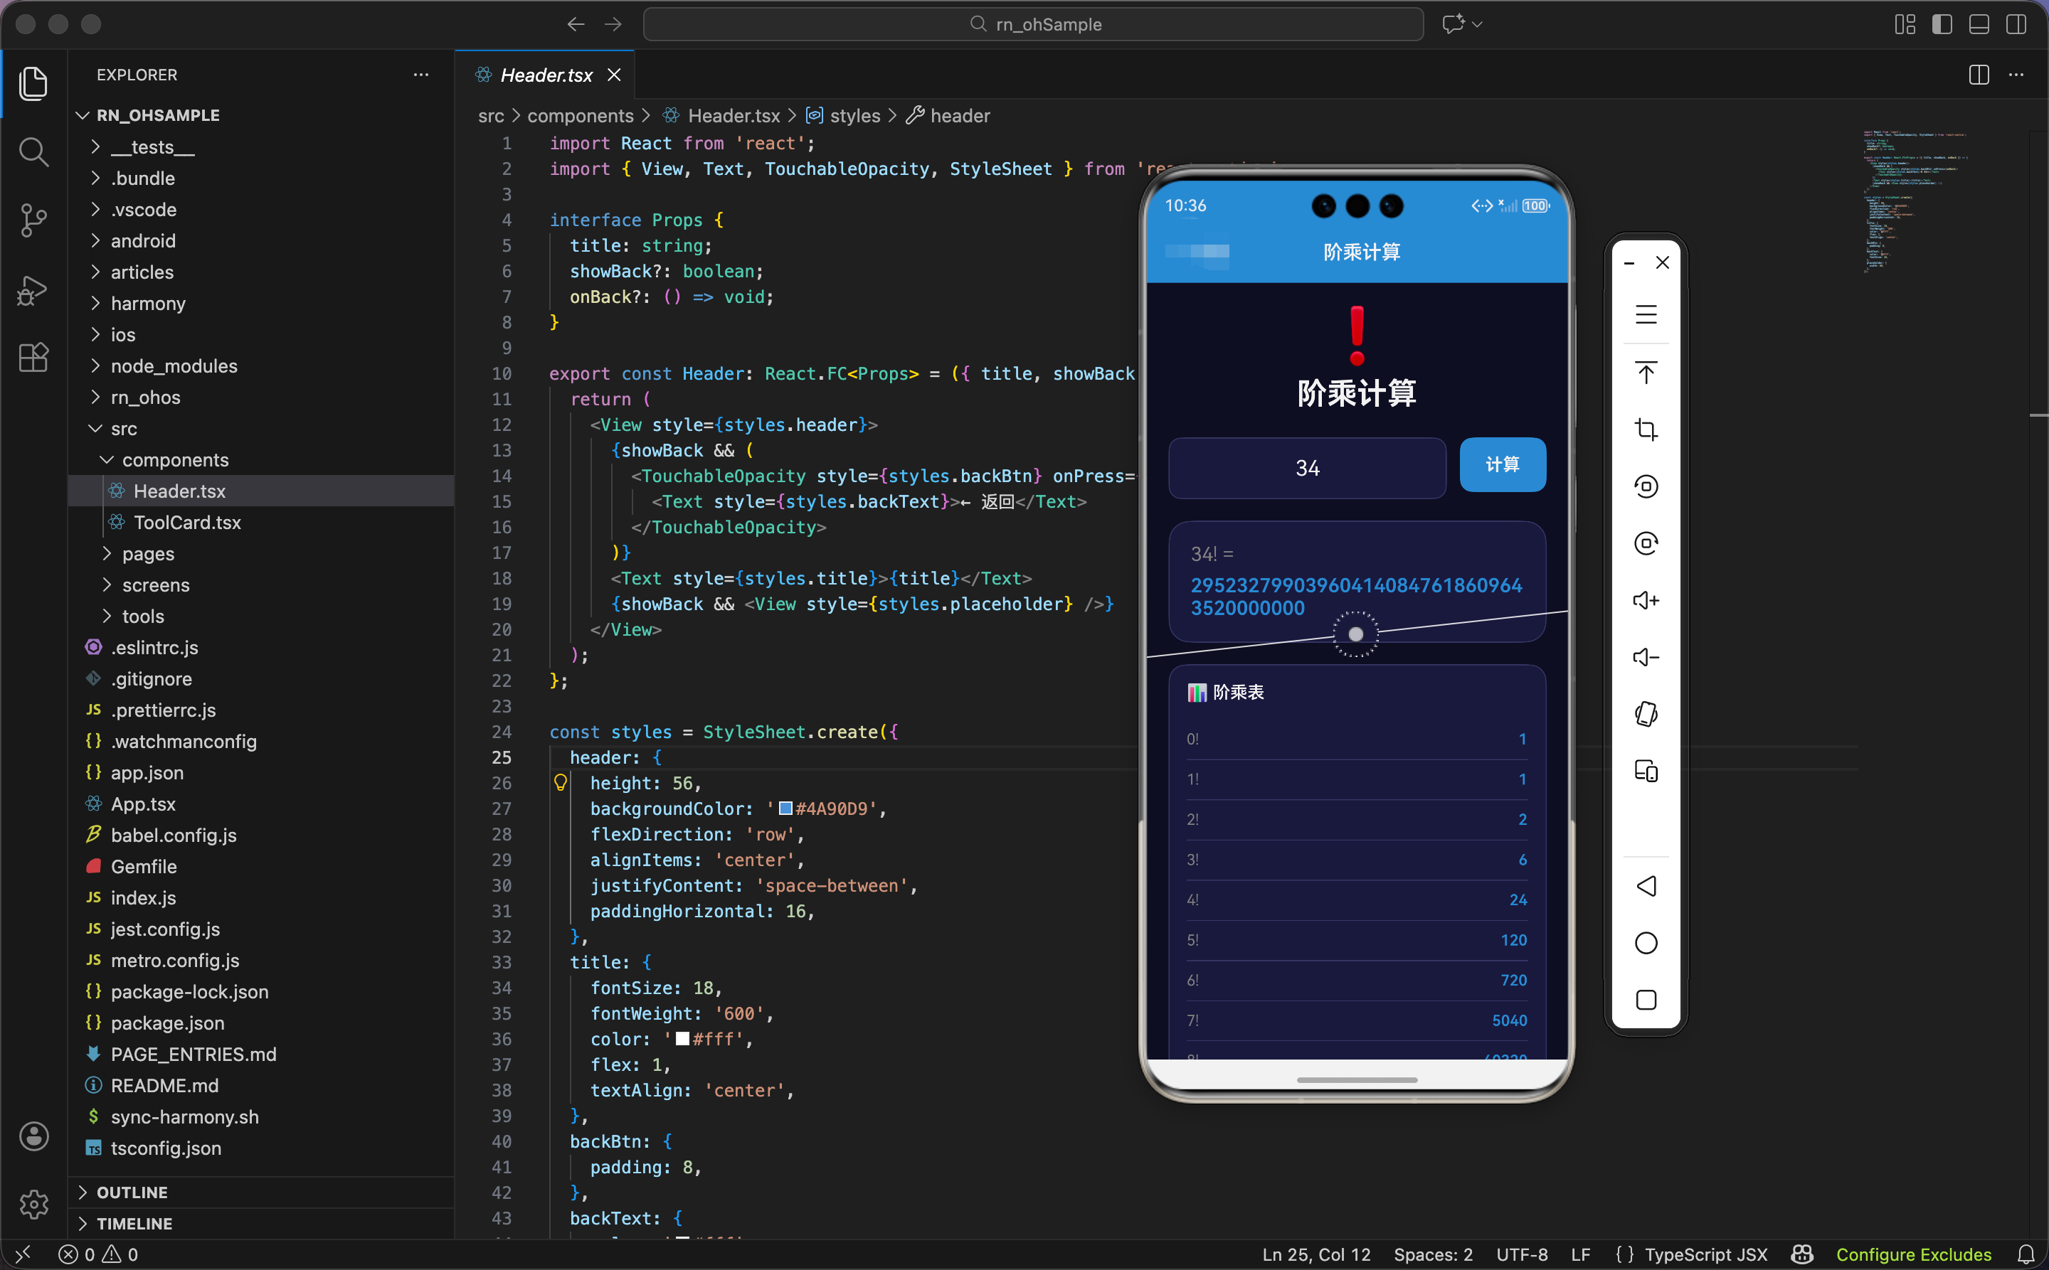The image size is (2049, 1270).
Task: Open App.tsx in the explorer
Action: [x=143, y=804]
